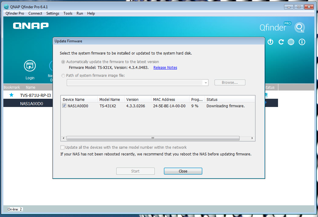Toggle the NAS1A00D0 device checkbox
Image resolution: width=318 pixels, height=217 pixels.
64,106
